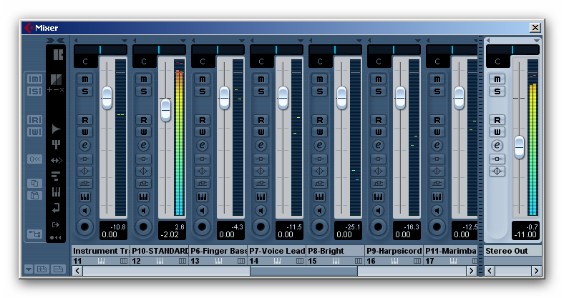Close the Mixer window
Viewport: 564px width, 298px height.
tap(535, 28)
